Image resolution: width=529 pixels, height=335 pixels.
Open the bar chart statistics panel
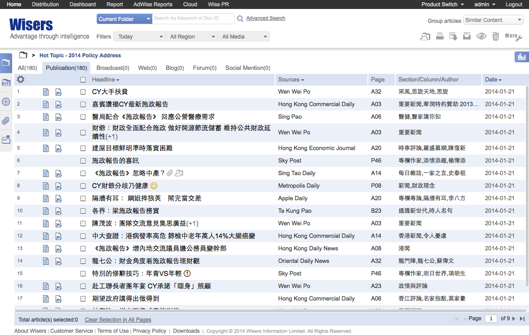tap(521, 57)
